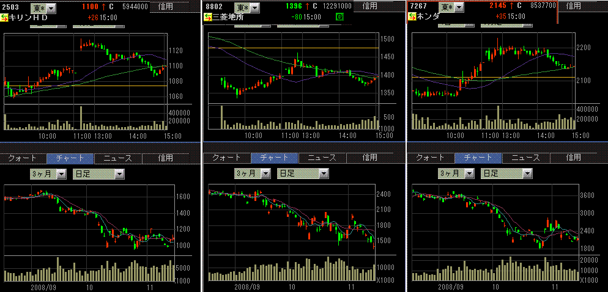Click the 三菱地所 stock name
This screenshot has width=608, height=292.
[x=227, y=17]
